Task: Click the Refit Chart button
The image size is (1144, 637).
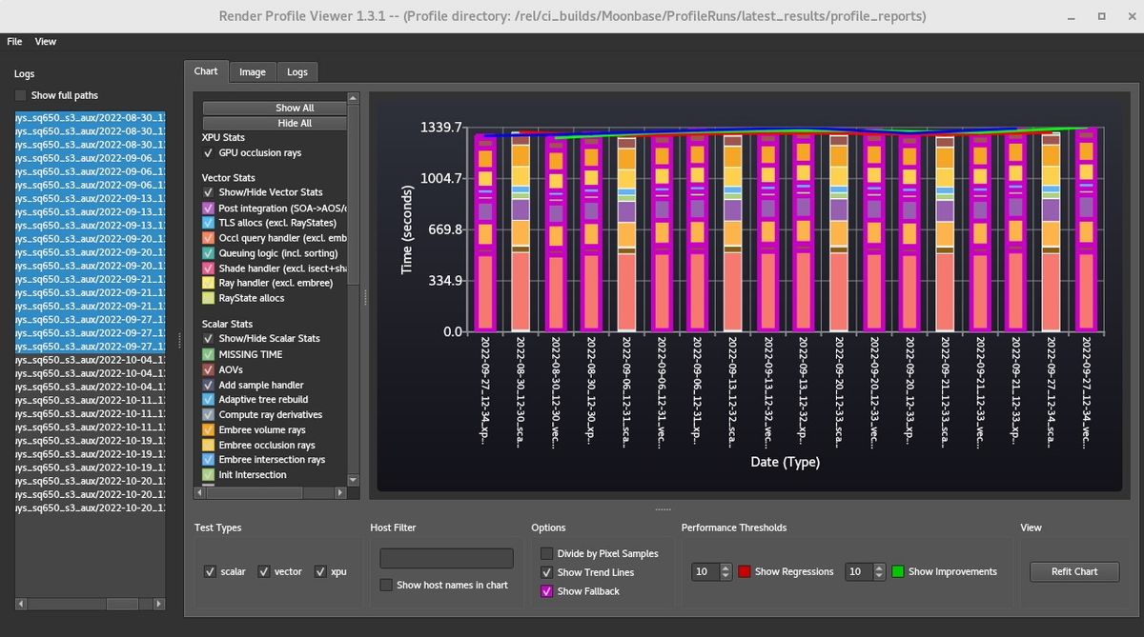Action: click(x=1073, y=571)
